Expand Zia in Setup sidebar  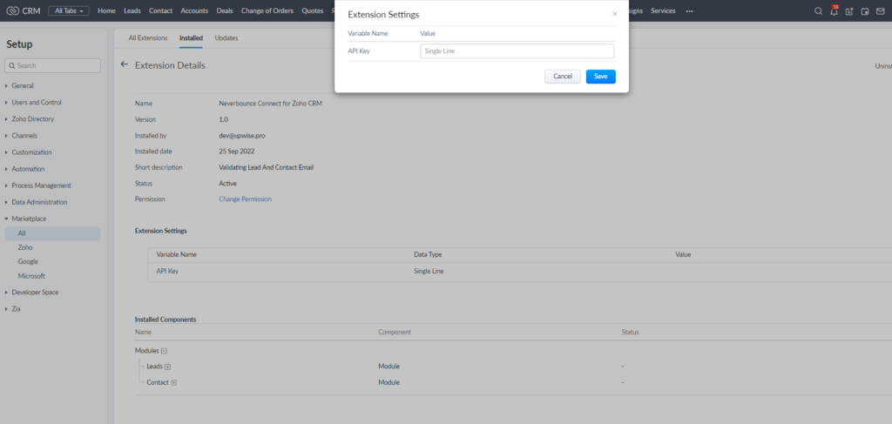click(x=16, y=308)
